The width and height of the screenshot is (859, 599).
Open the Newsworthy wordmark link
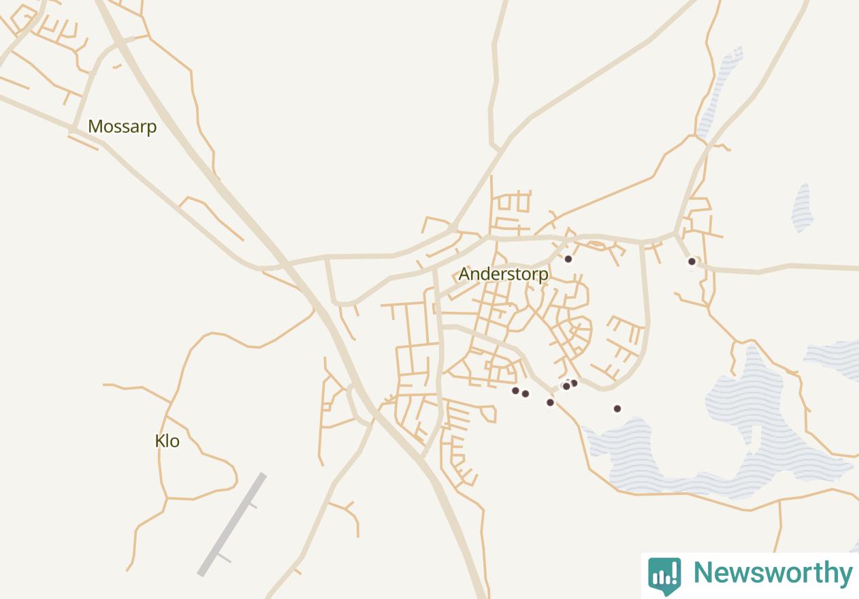(x=773, y=572)
